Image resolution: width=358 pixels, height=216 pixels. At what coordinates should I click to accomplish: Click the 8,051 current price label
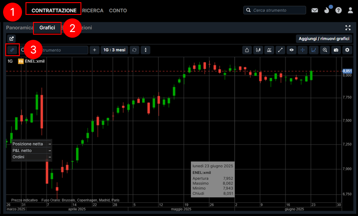pyautogui.click(x=347, y=71)
